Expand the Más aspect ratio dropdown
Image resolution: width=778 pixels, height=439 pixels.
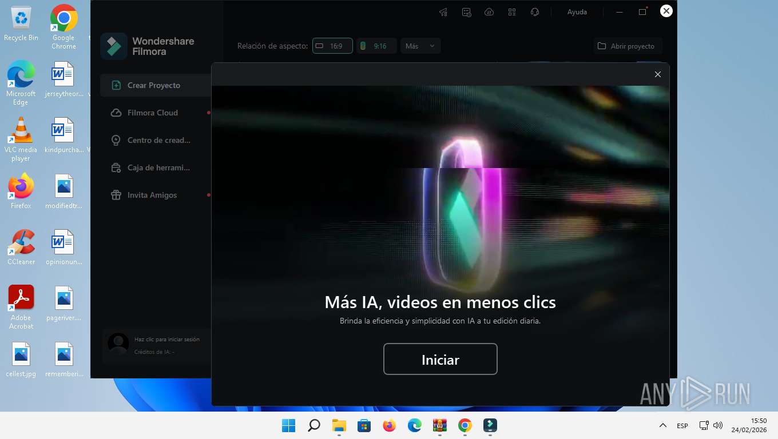[x=420, y=46]
